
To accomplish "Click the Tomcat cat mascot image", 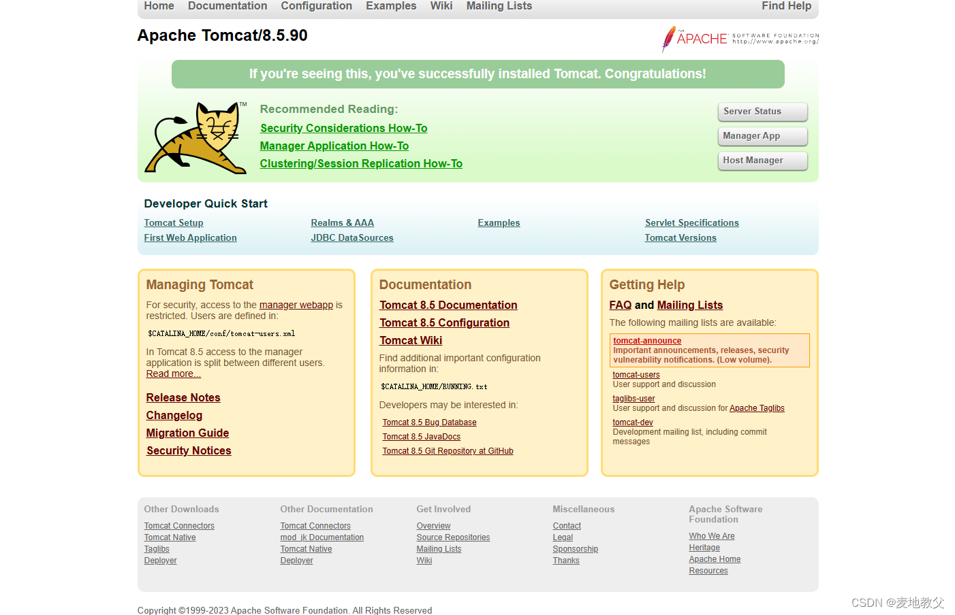I will point(195,138).
